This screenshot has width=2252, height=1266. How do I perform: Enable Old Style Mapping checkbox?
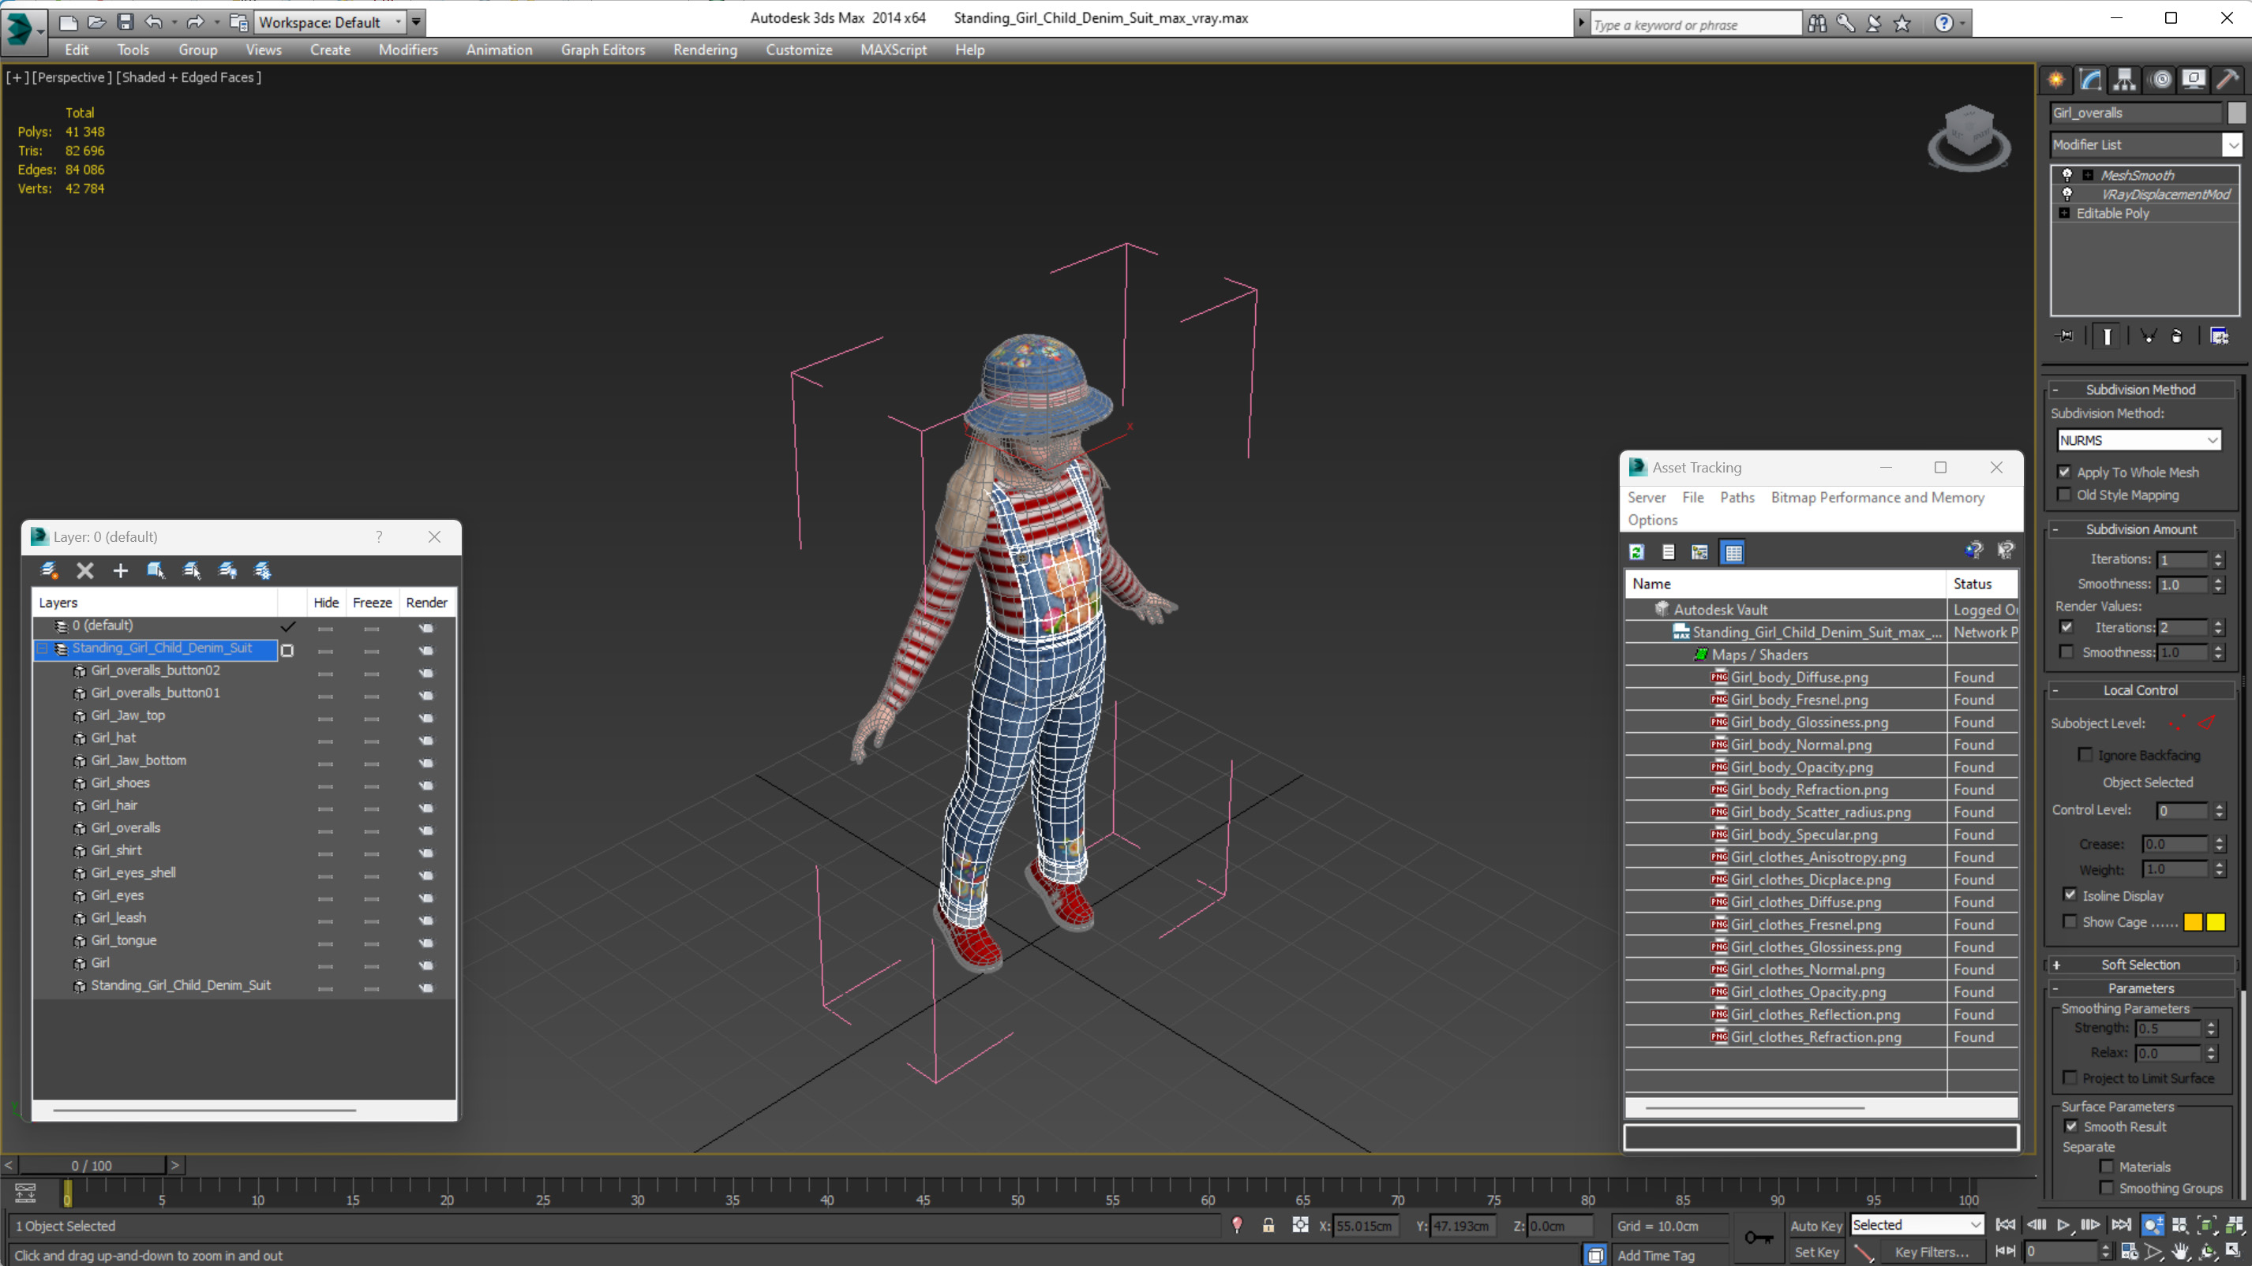2065,495
